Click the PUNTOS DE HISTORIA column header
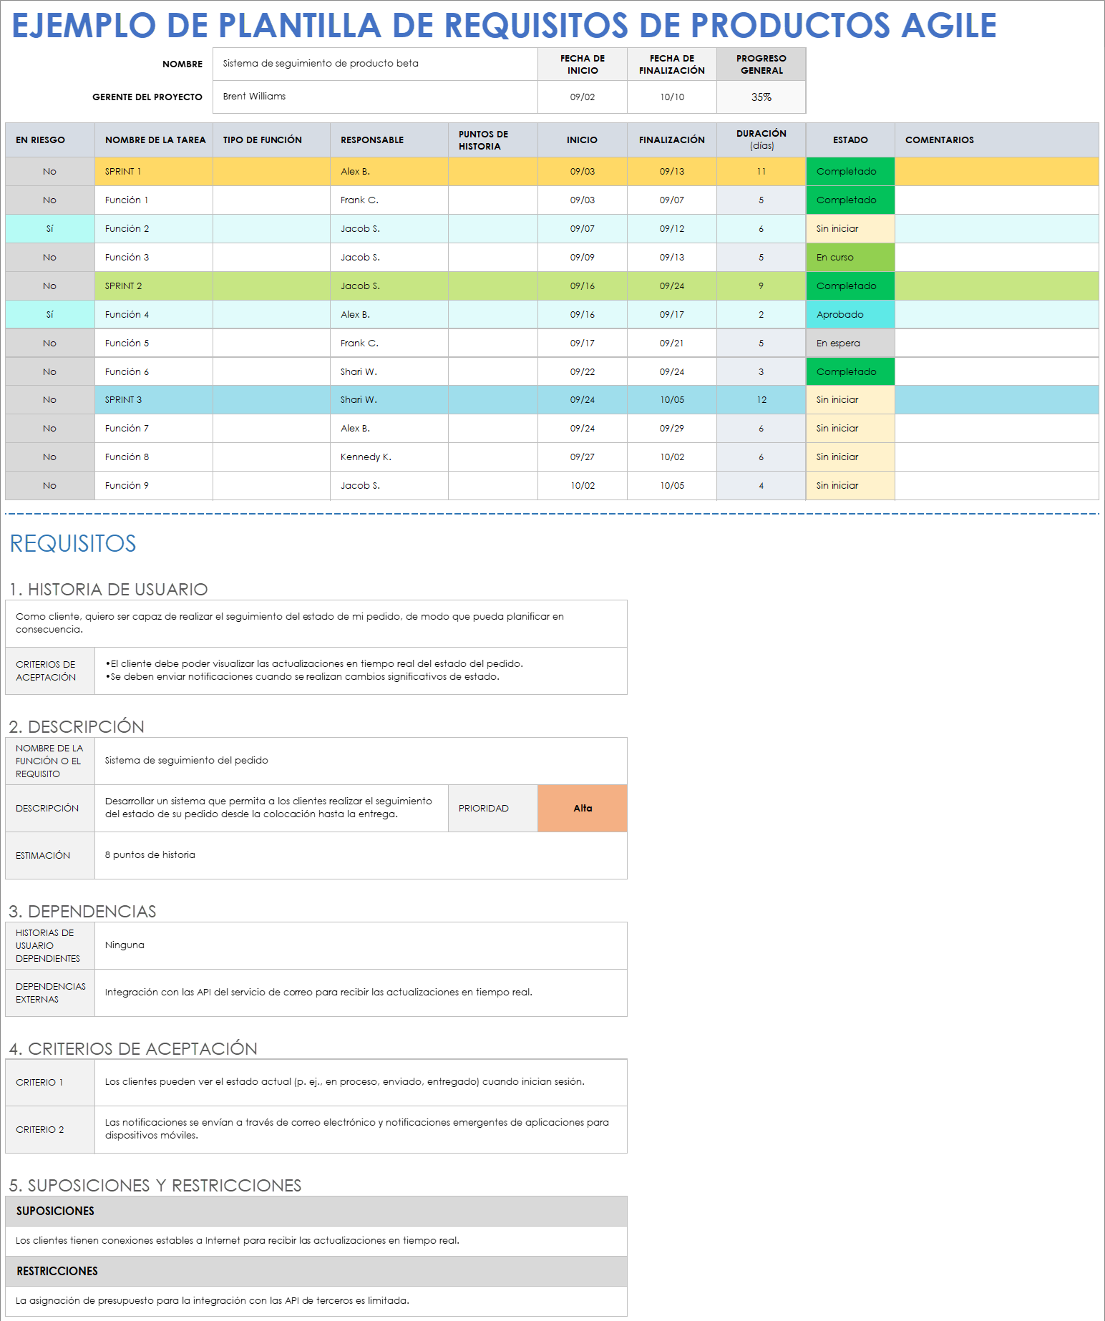Image resolution: width=1105 pixels, height=1321 pixels. click(493, 140)
